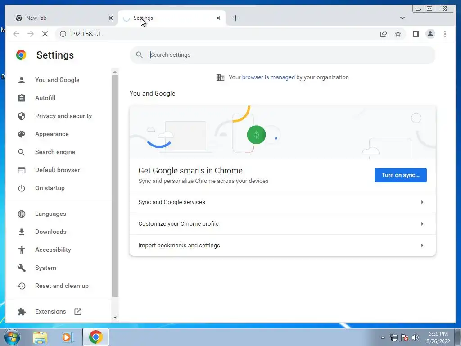Click the sidebar scrollbar thumb
The width and height of the screenshot is (461, 346).
click(x=115, y=186)
